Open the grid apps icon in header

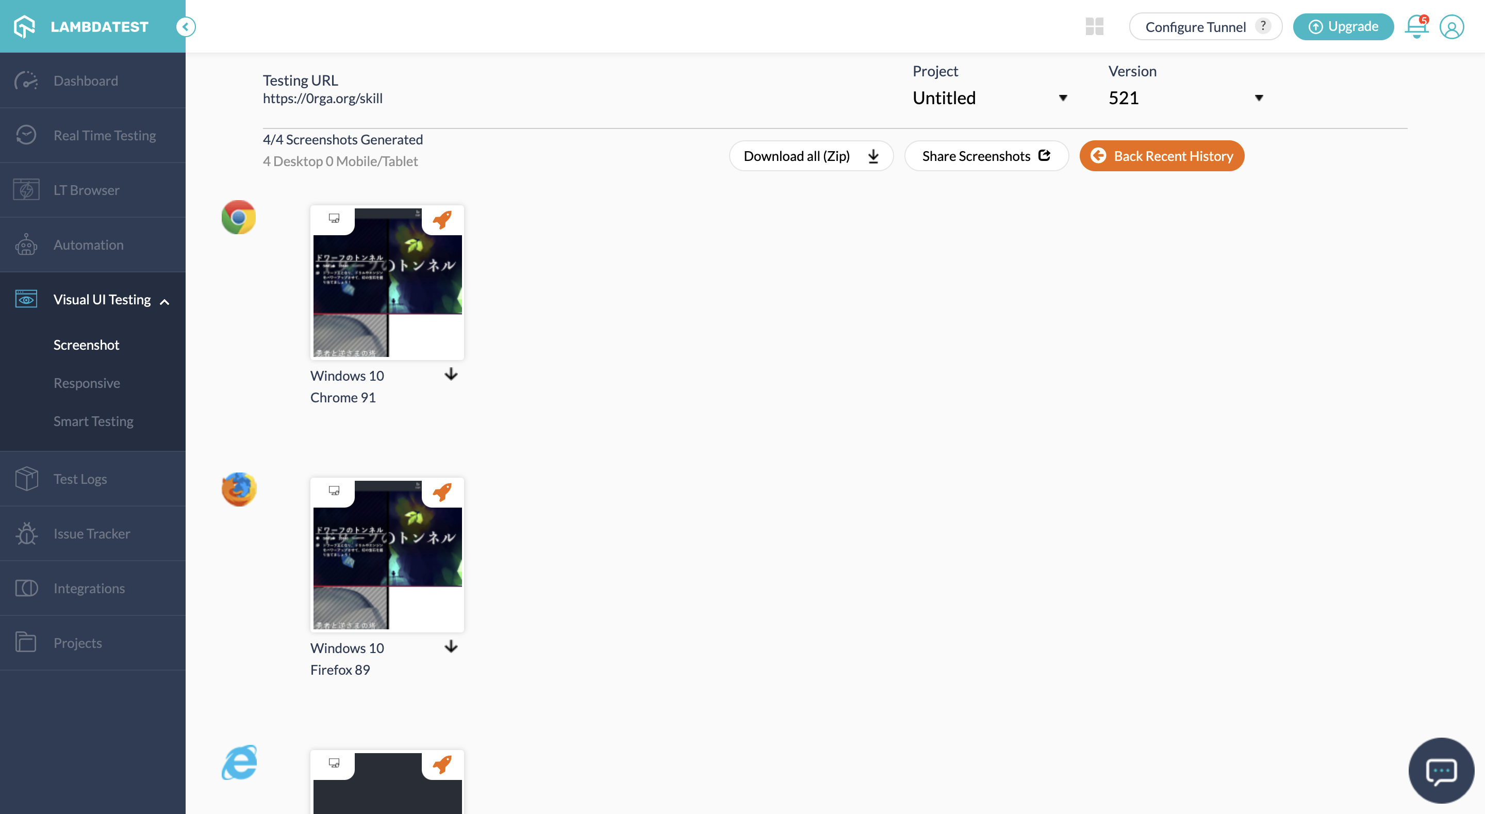coord(1094,26)
